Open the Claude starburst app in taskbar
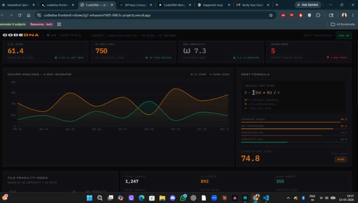The image size is (358, 203). [x=224, y=198]
